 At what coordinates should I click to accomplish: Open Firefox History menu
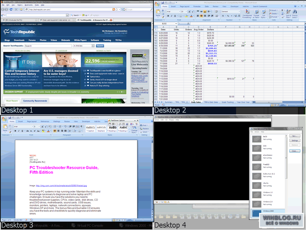[x=20, y=5]
